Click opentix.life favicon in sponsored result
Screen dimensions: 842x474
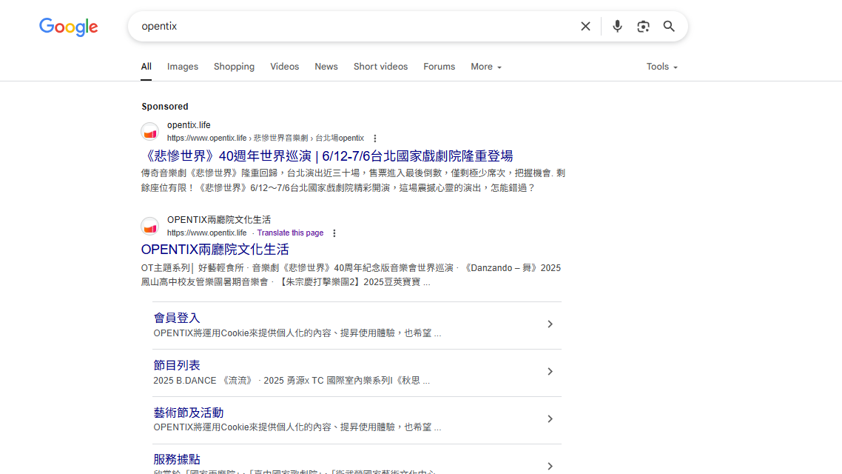[149, 132]
